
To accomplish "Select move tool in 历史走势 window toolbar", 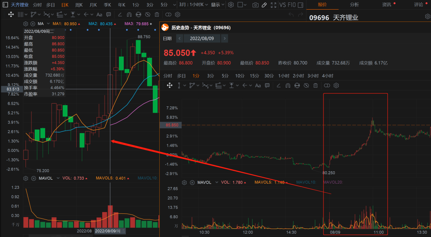I will (x=170, y=86).
